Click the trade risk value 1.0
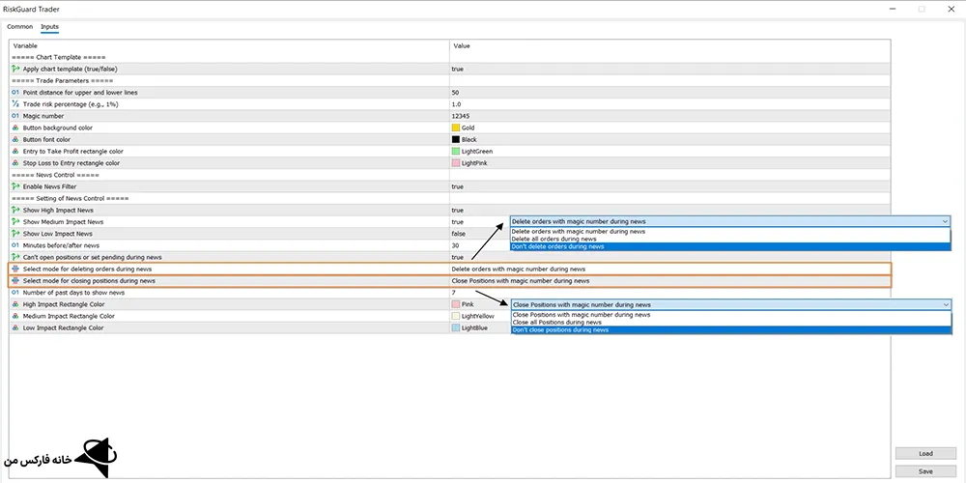Screen dimensions: 966x483 pyautogui.click(x=457, y=104)
